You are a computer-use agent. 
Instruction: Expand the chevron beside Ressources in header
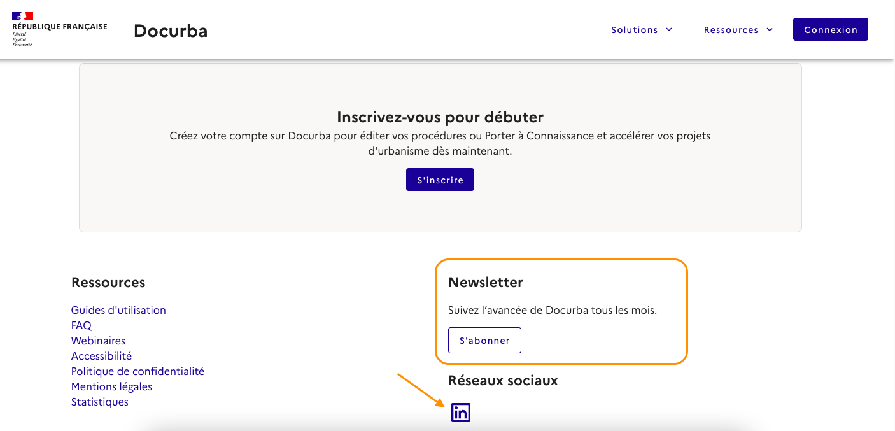click(770, 29)
